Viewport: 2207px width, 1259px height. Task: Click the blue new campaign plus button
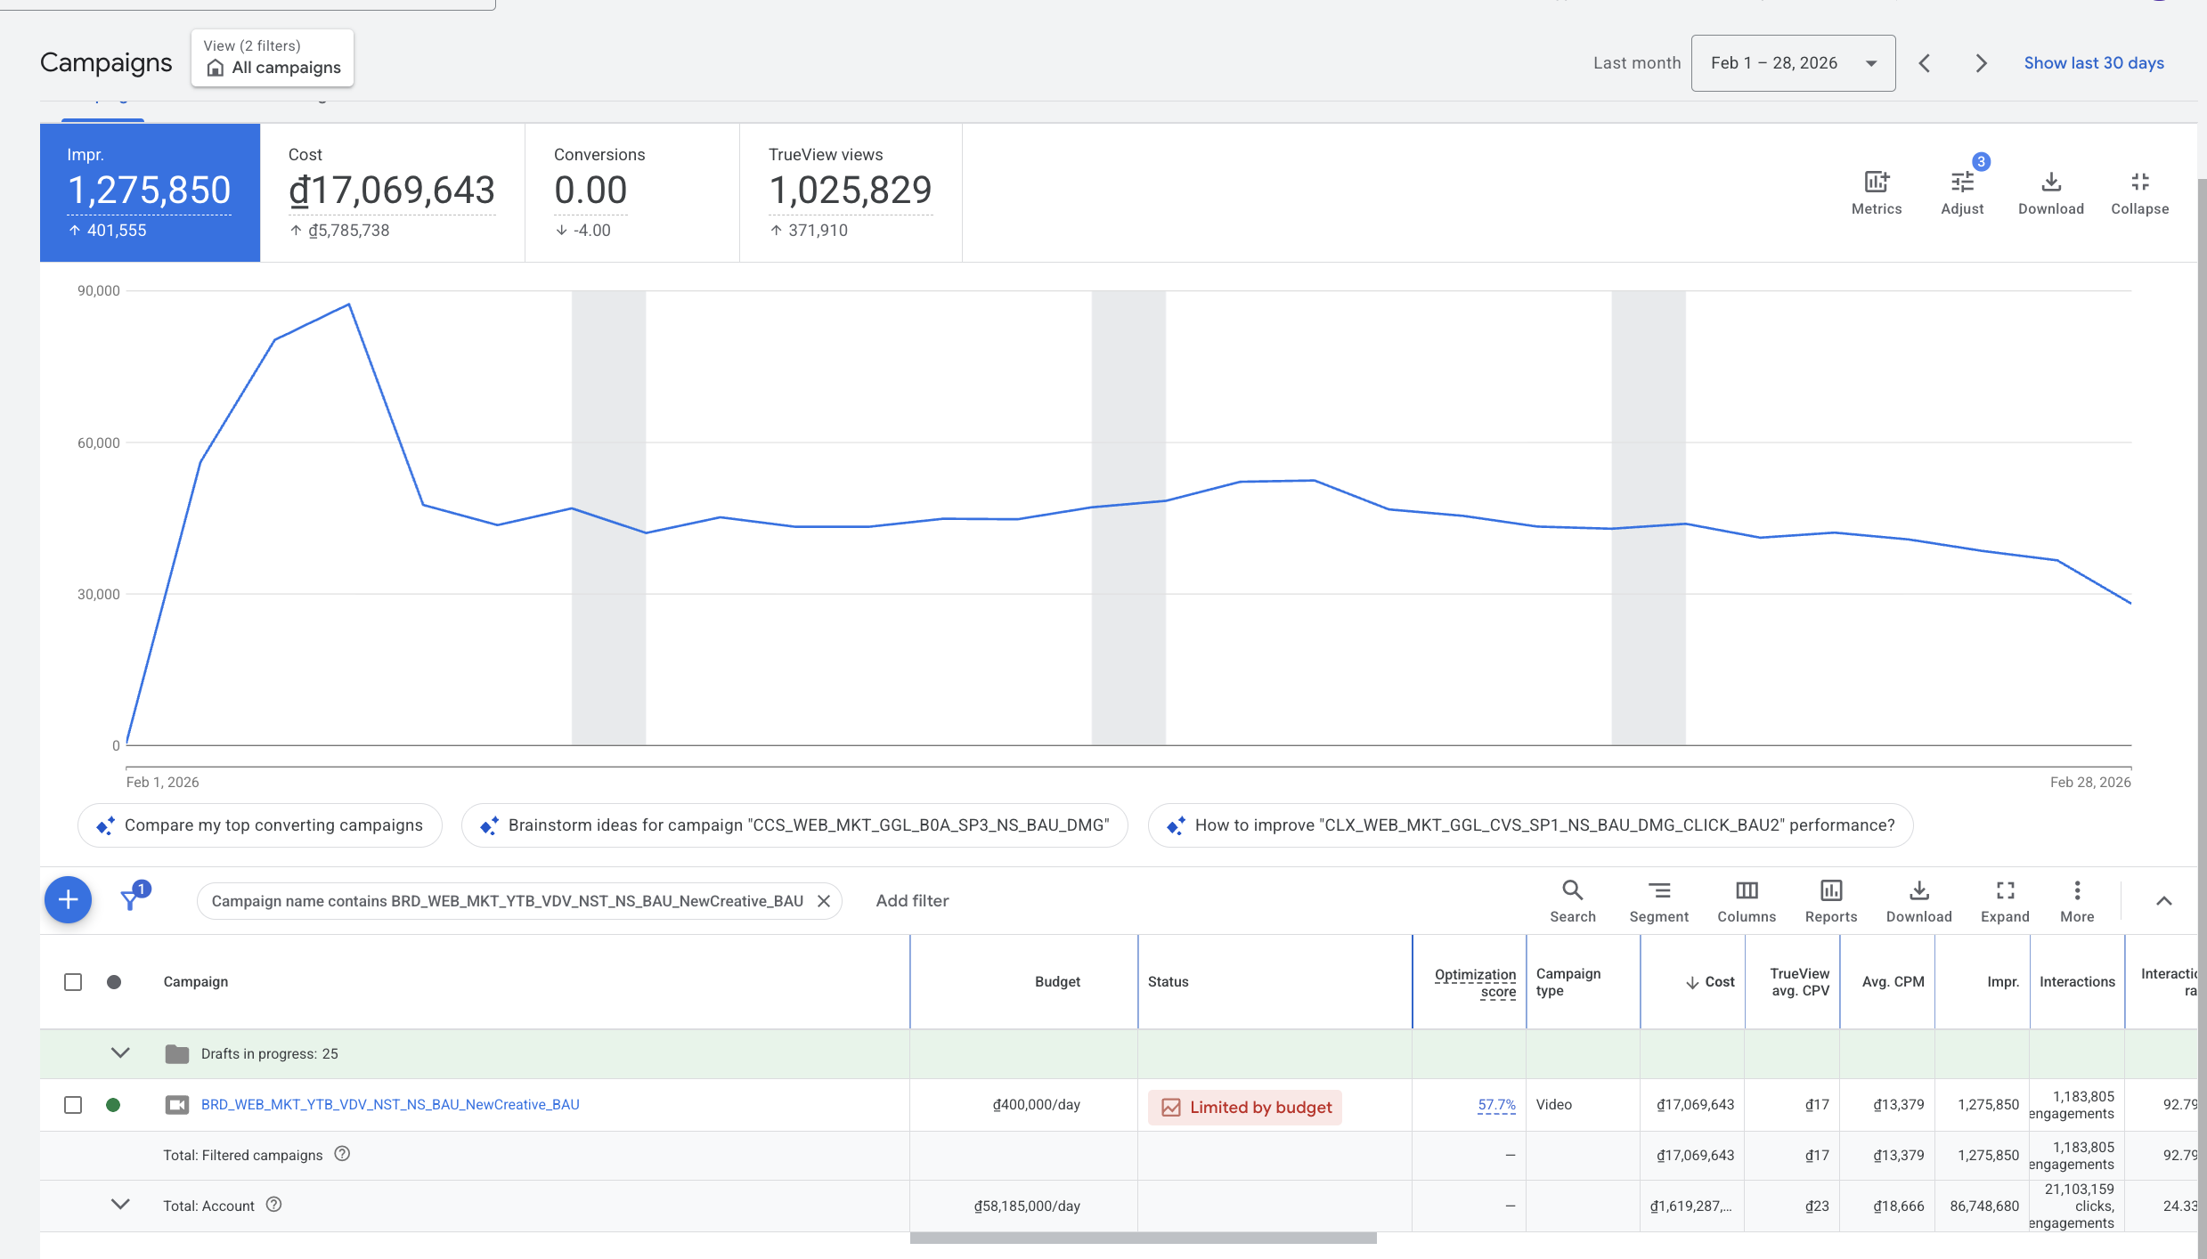(68, 900)
